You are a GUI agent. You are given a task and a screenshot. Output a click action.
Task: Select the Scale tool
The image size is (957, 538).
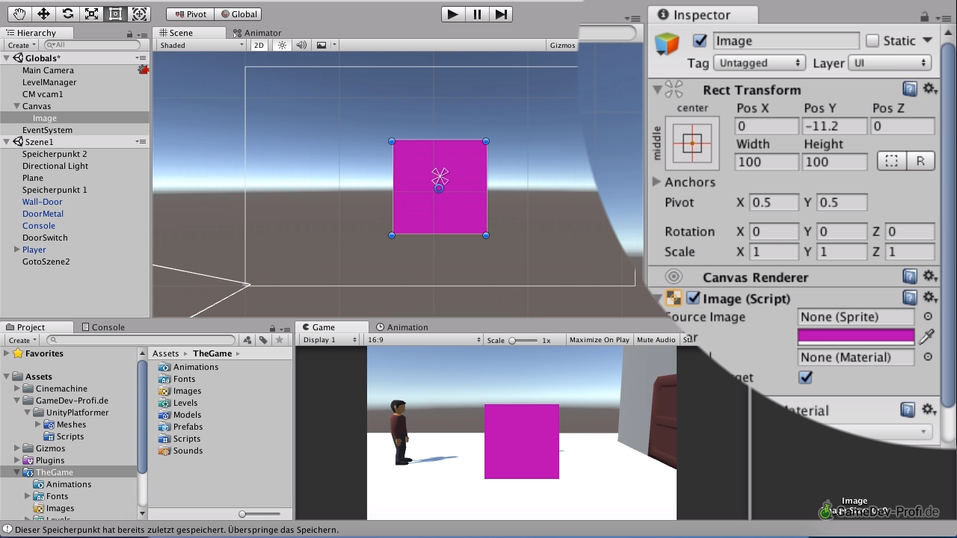pyautogui.click(x=91, y=13)
